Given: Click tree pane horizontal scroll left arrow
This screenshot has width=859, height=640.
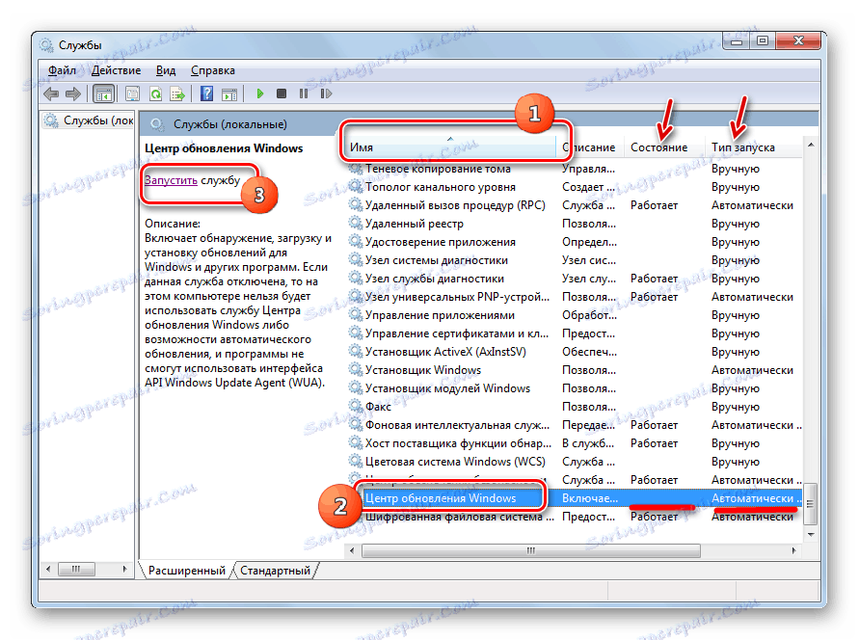Looking at the screenshot, I should coord(48,569).
